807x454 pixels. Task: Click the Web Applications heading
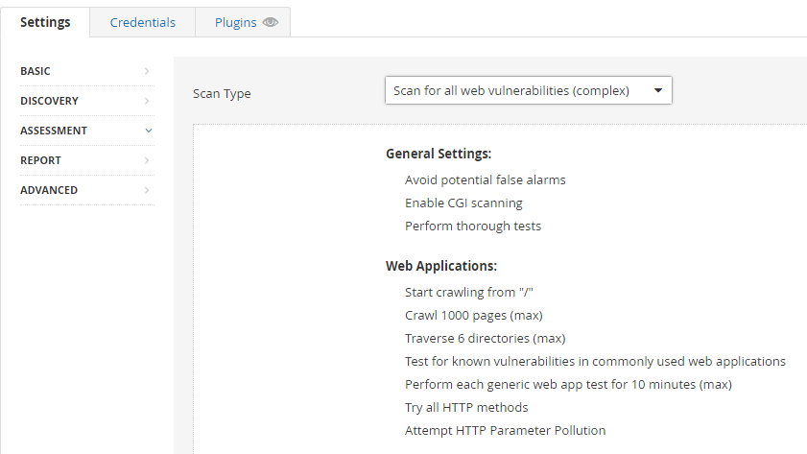coord(440,266)
